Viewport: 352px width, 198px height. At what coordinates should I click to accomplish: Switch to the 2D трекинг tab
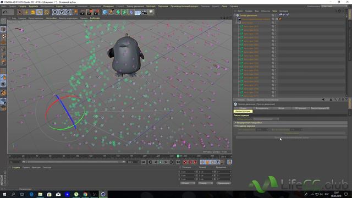(300, 108)
